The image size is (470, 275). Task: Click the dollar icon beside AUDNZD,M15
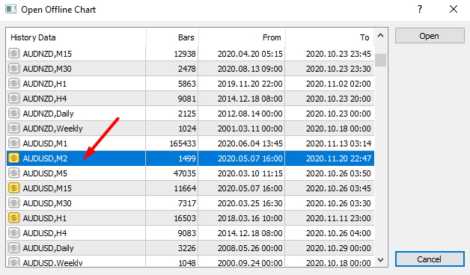13,54
